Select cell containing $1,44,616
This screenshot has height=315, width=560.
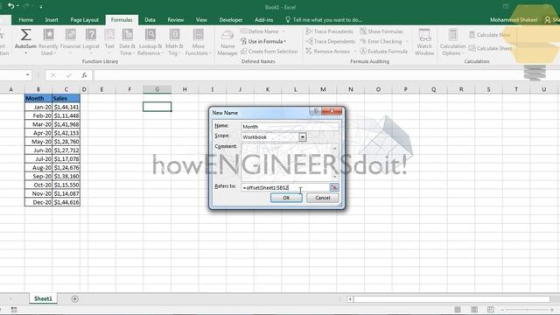pyautogui.click(x=66, y=202)
